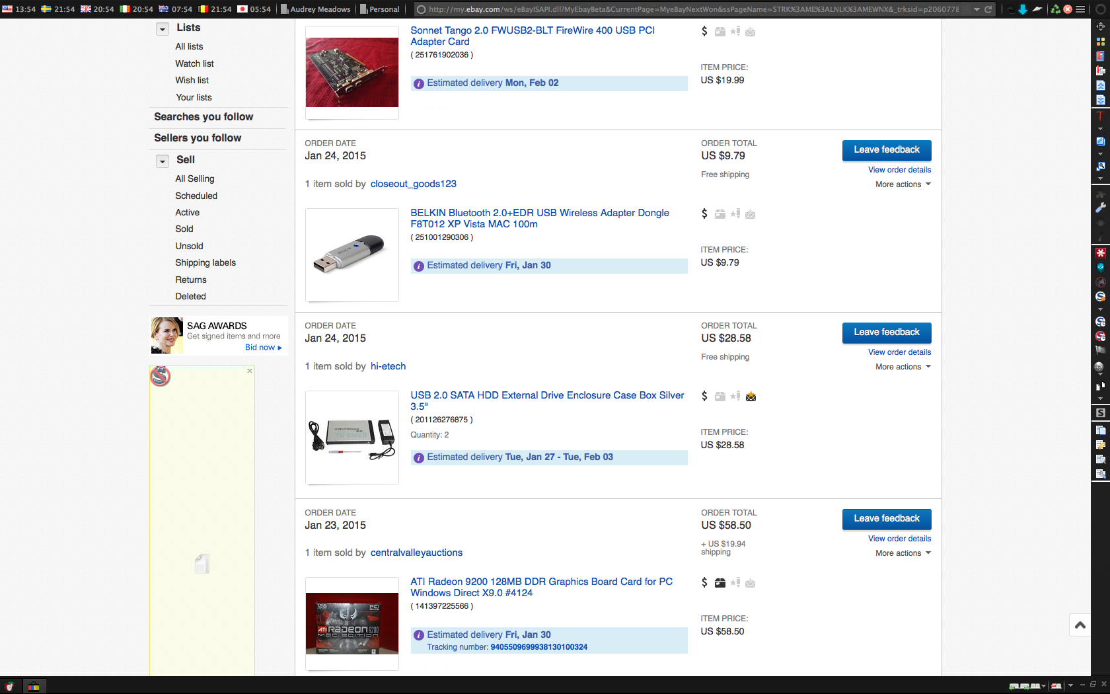Open All Selling in sidebar
Image resolution: width=1110 pixels, height=694 pixels.
(195, 178)
